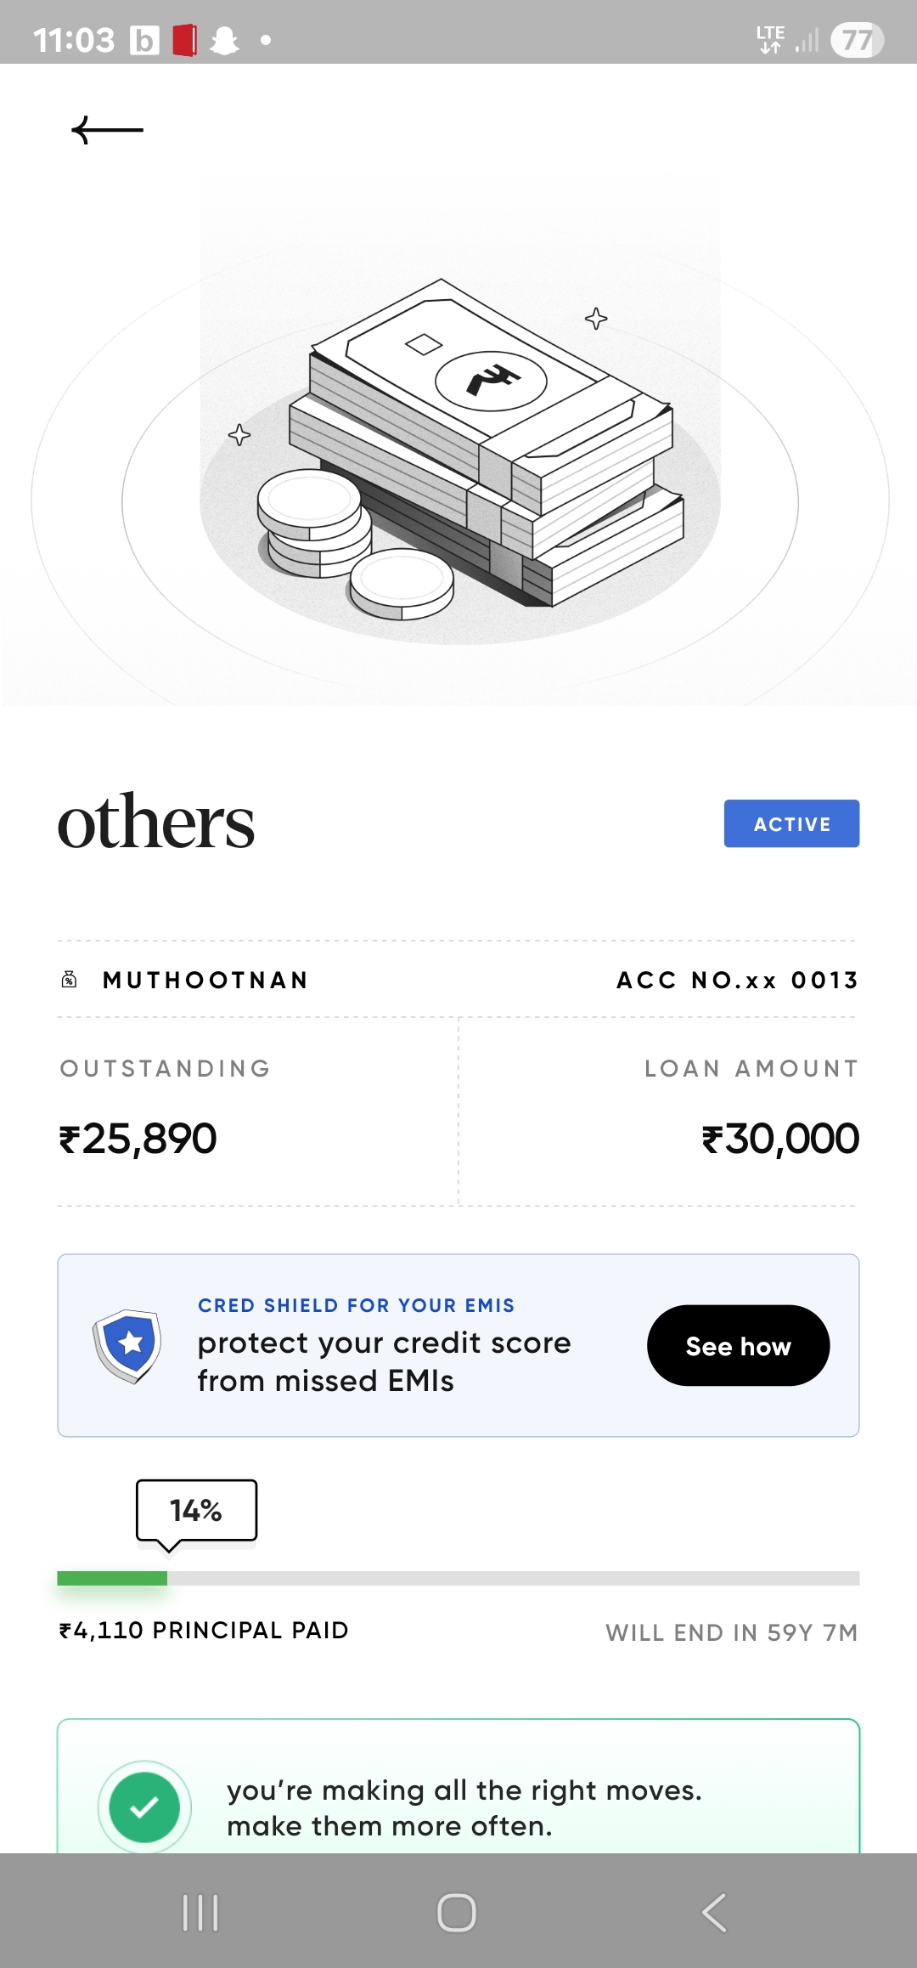Tap the green checkmark circle icon
This screenshot has width=917, height=1968.
click(144, 1807)
